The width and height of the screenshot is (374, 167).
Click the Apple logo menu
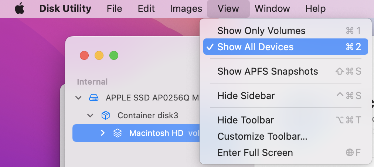[x=19, y=9]
